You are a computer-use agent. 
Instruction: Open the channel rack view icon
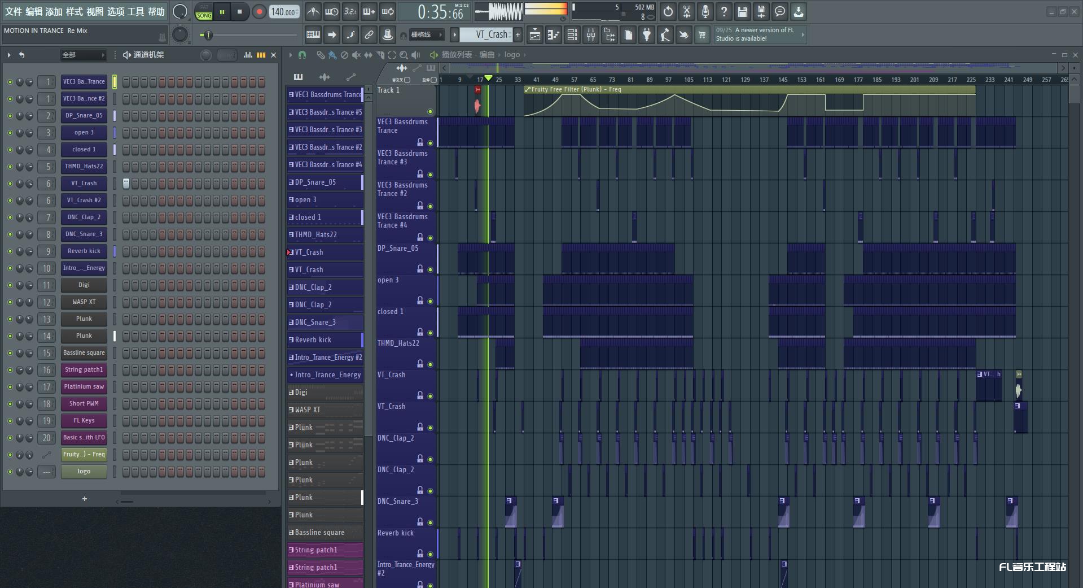[x=572, y=35]
